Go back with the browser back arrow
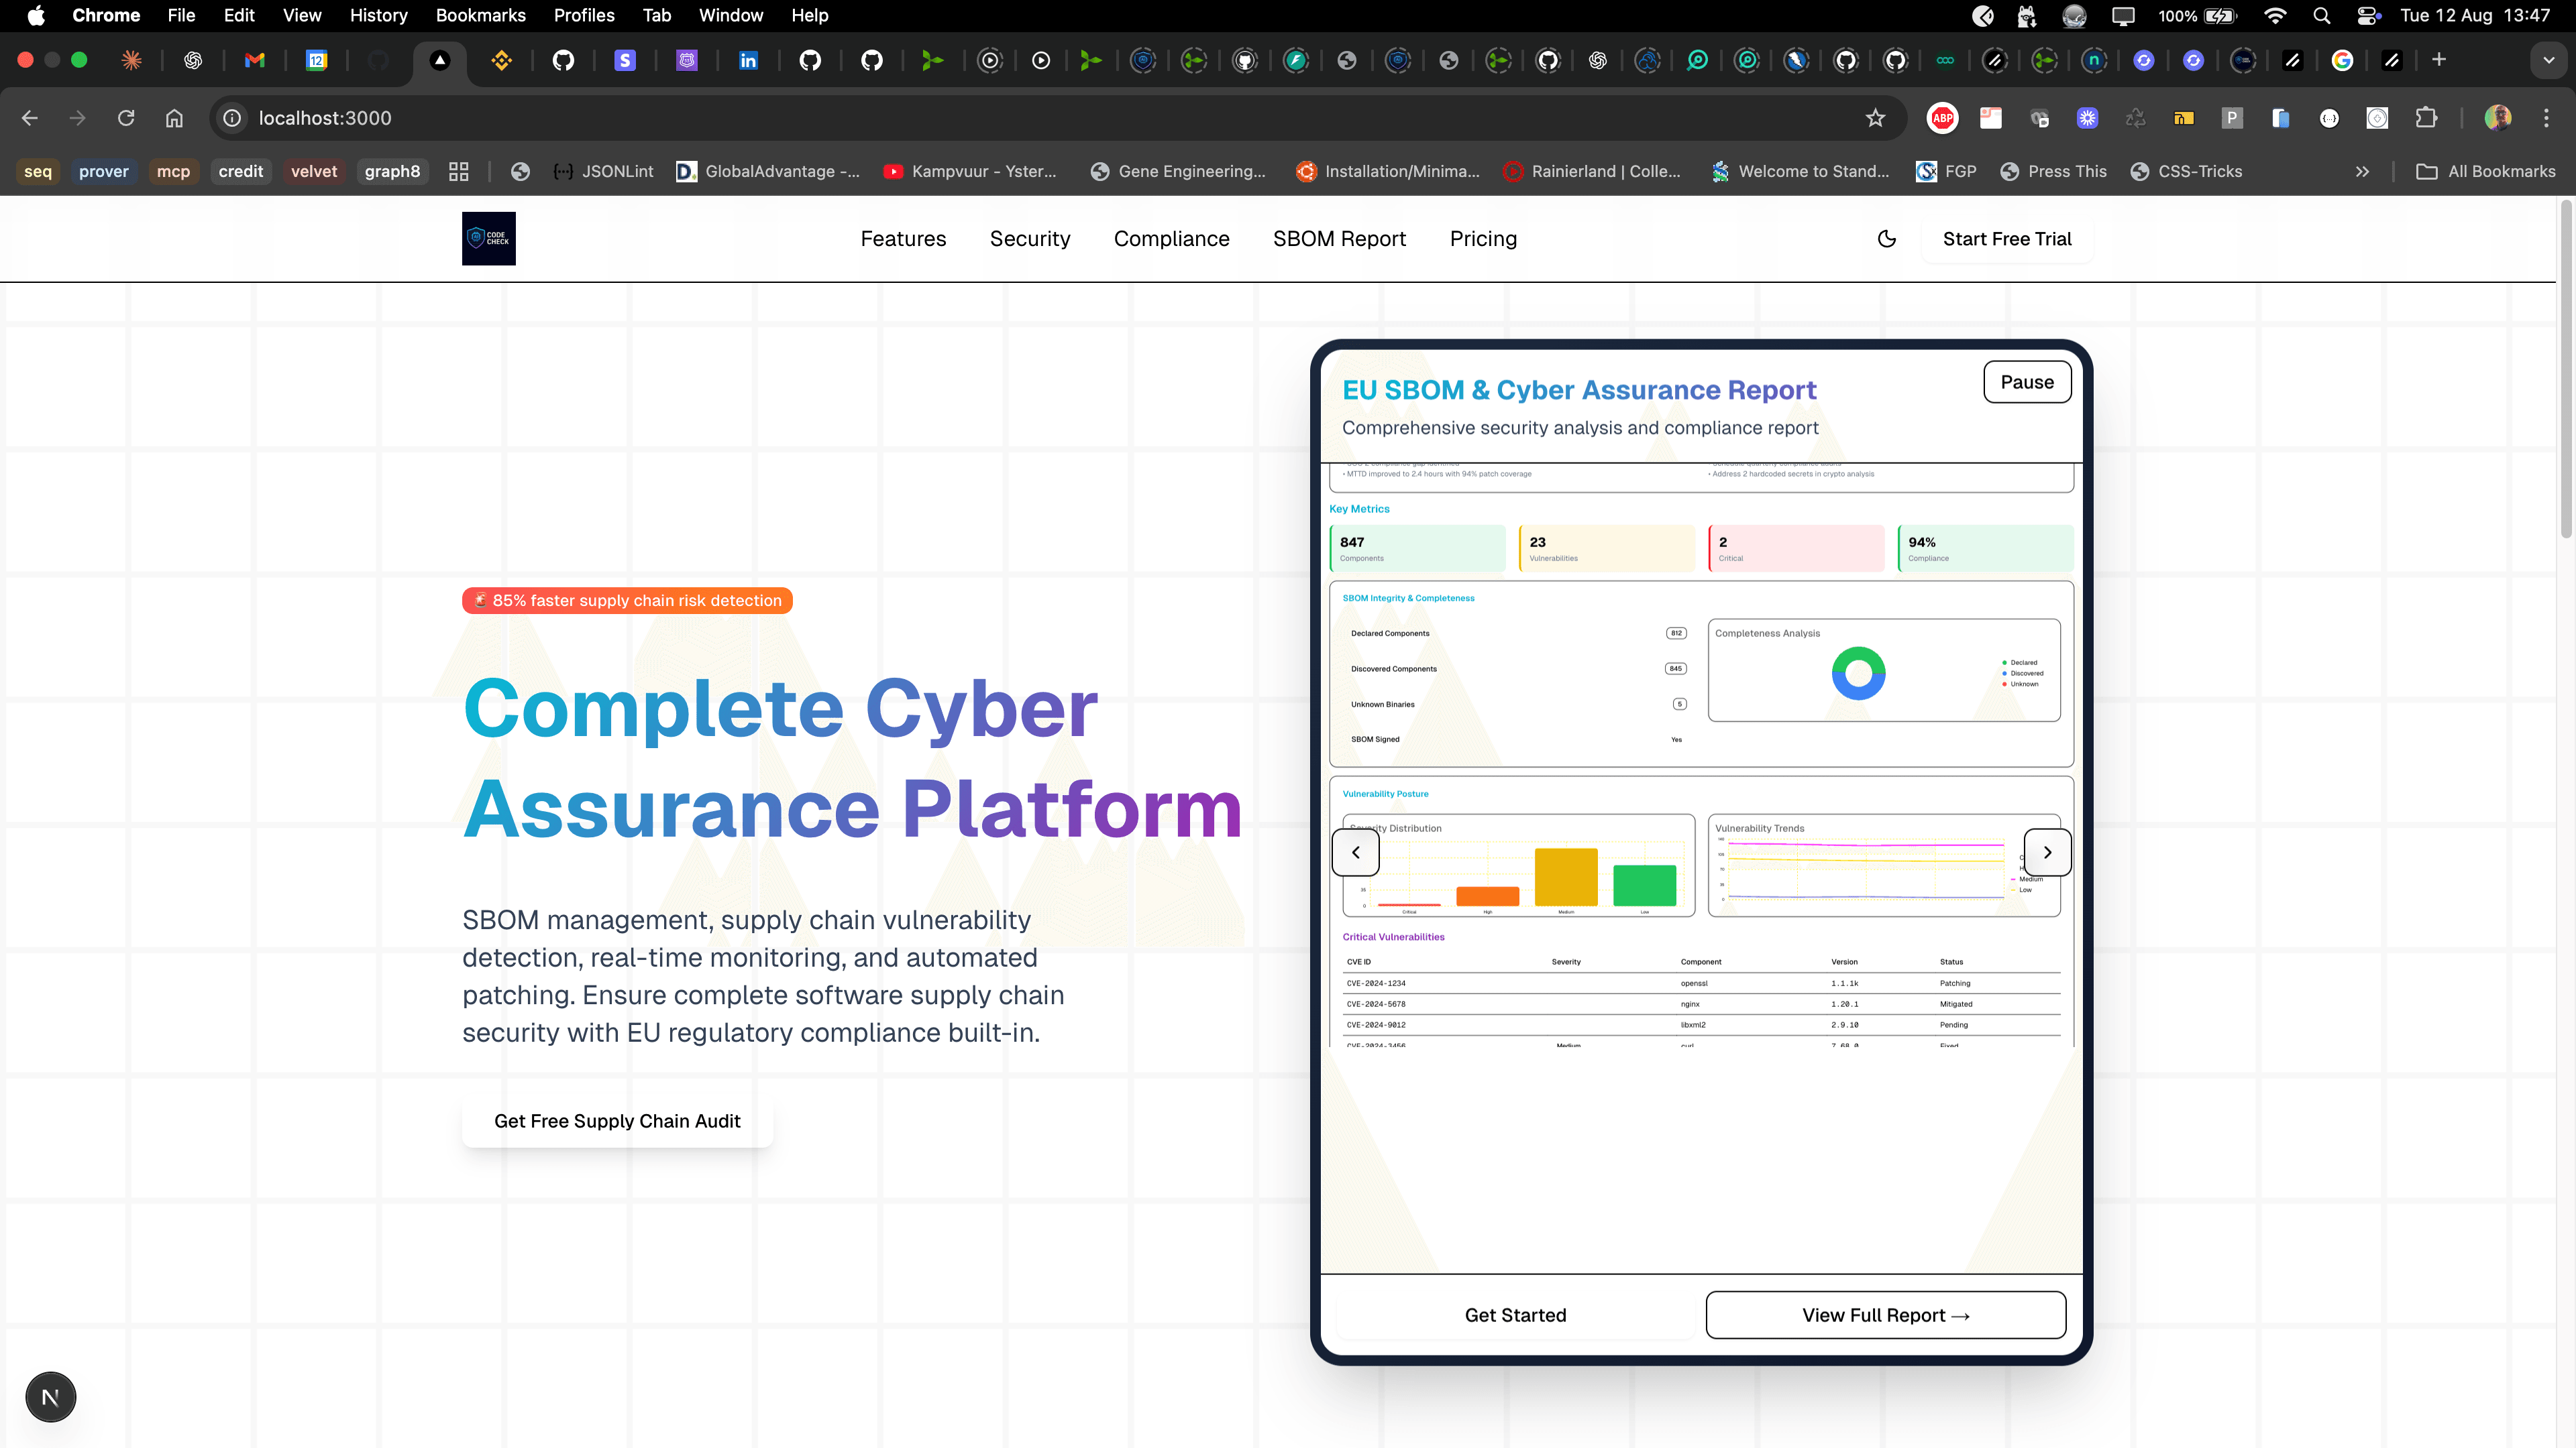 (29, 118)
